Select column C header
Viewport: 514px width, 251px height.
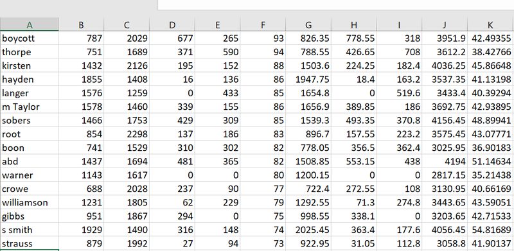tap(127, 24)
